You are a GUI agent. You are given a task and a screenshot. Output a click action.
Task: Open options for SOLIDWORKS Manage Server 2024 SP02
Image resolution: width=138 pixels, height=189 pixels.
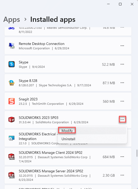click(x=122, y=175)
